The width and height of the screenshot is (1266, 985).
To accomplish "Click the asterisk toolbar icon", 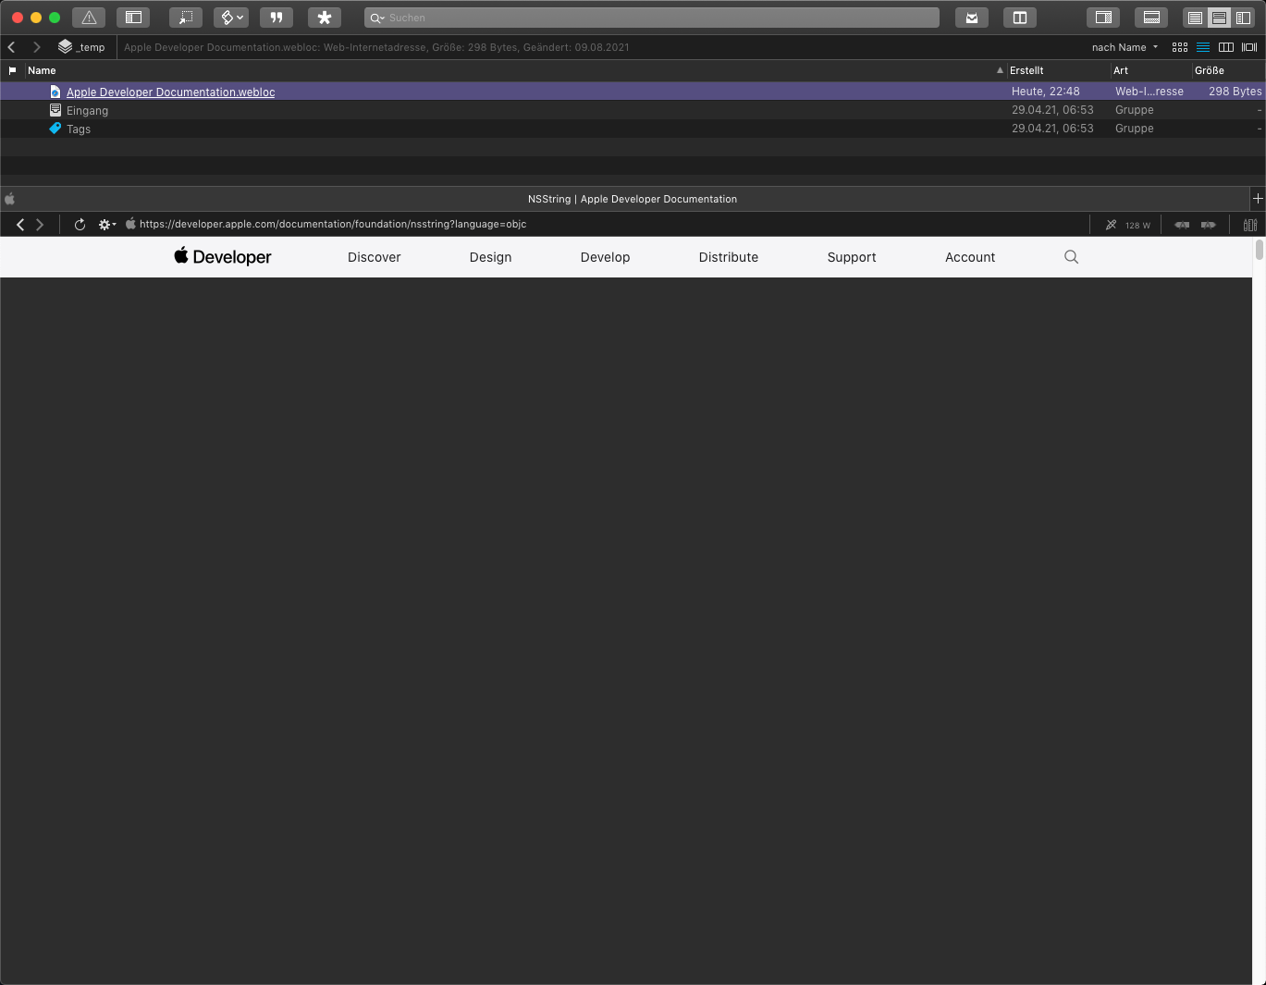I will coord(325,18).
